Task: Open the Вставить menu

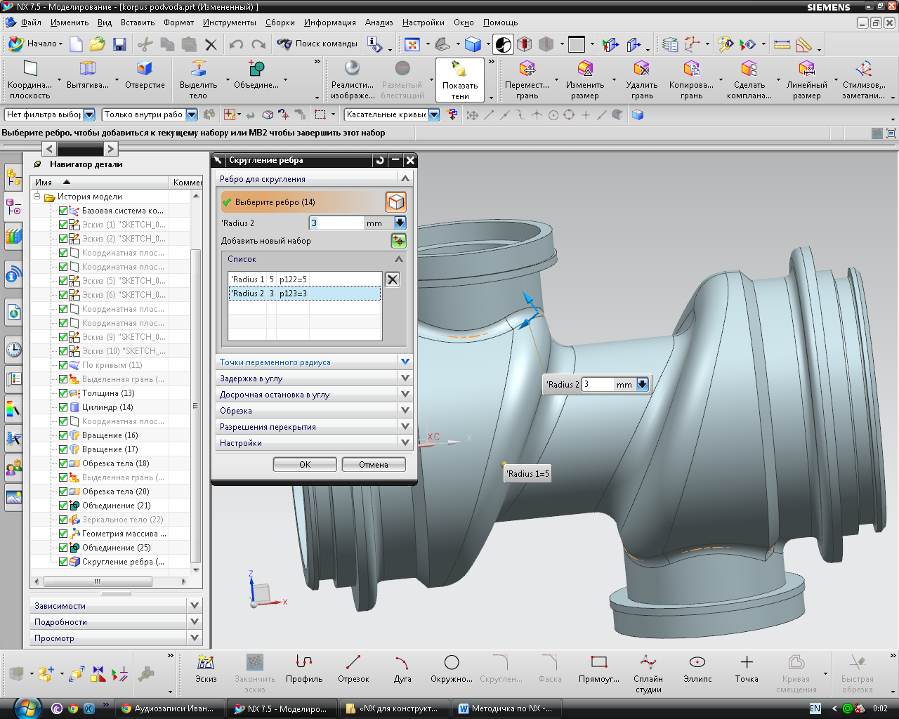Action: coord(137,22)
